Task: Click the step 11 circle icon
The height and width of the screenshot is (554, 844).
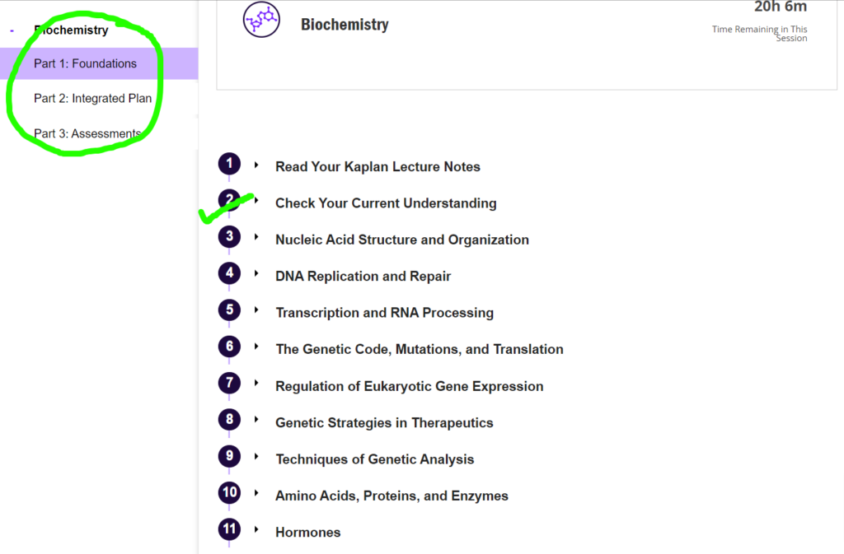Action: point(229,529)
